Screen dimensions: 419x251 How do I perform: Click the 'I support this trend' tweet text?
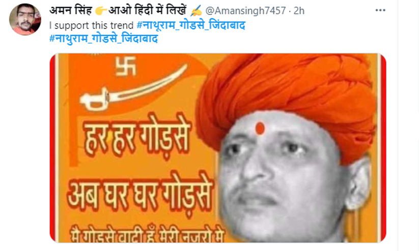coord(91,25)
